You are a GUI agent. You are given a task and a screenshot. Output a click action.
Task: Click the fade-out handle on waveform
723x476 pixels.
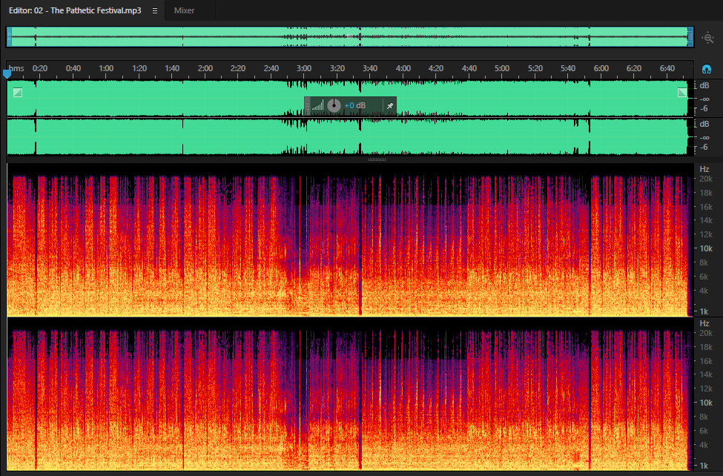pos(682,93)
